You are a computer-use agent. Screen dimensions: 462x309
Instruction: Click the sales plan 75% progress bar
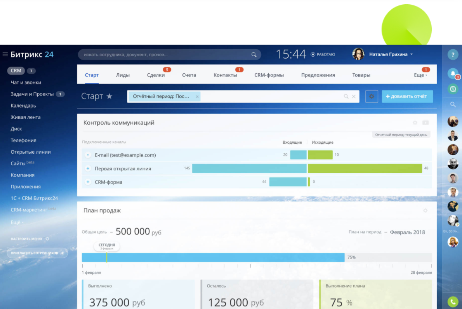(213, 257)
